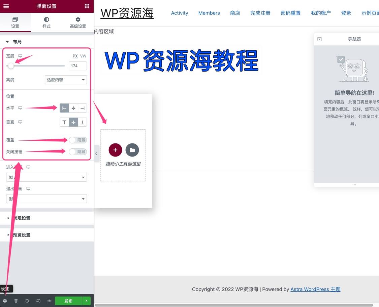Open settings gear in bottom toolbar
Viewport: 379px width, 307px height.
[5, 301]
